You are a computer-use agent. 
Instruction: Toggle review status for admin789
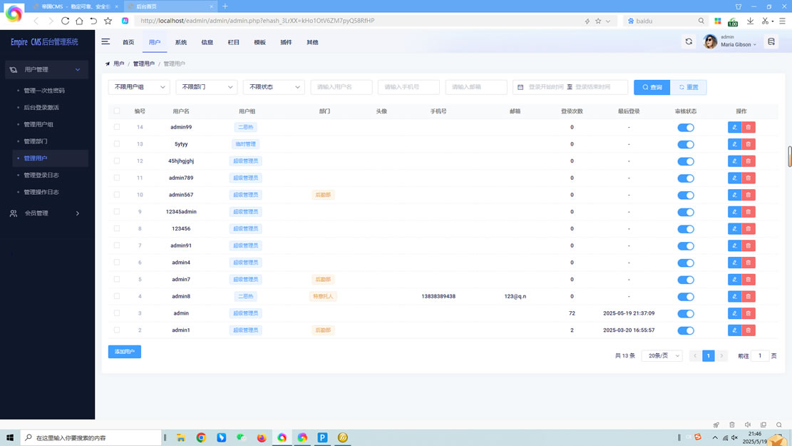685,178
